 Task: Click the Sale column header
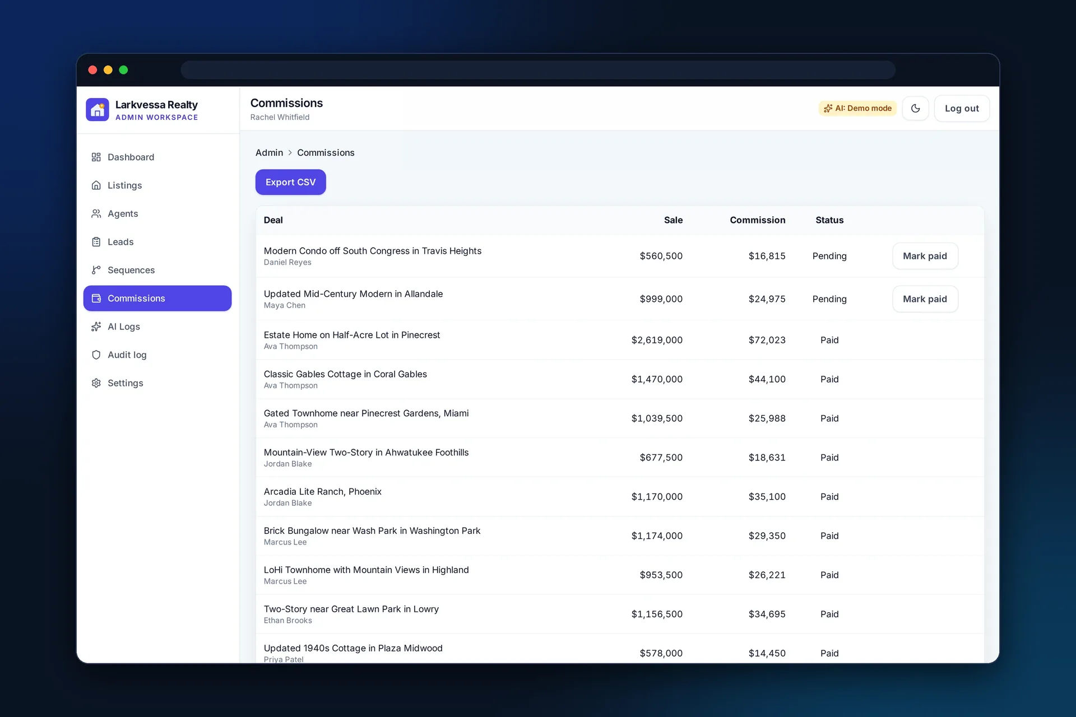tap(673, 220)
